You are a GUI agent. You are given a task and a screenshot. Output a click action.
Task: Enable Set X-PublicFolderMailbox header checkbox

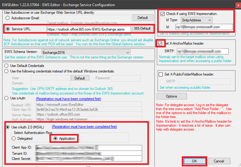pos(161,74)
